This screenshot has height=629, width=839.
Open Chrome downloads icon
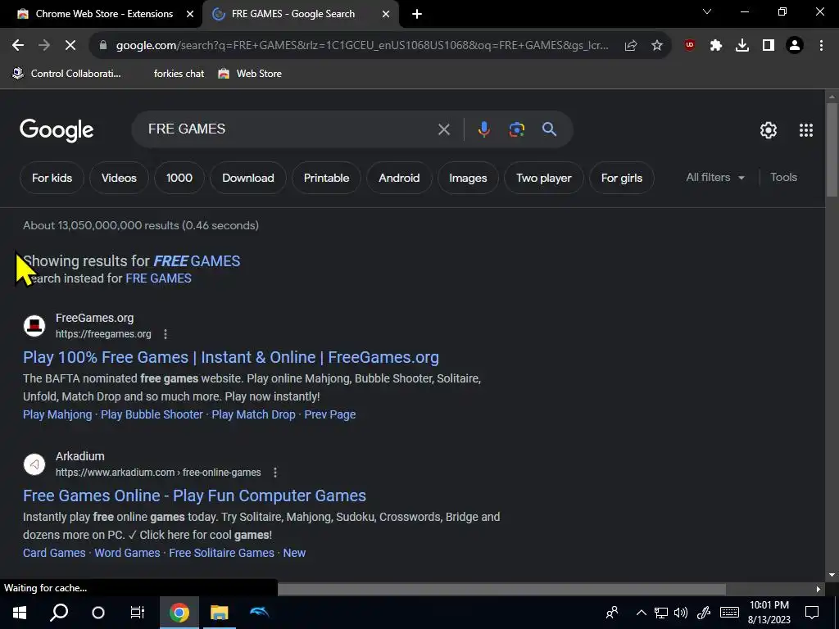[x=742, y=46]
